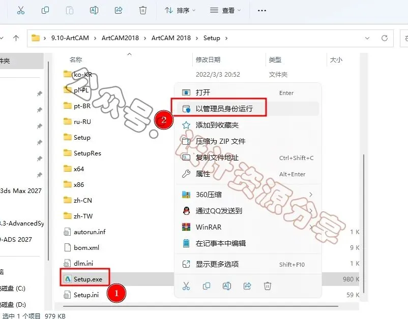Select the SetupRes folder
The width and height of the screenshot is (408, 319).
[x=87, y=153]
